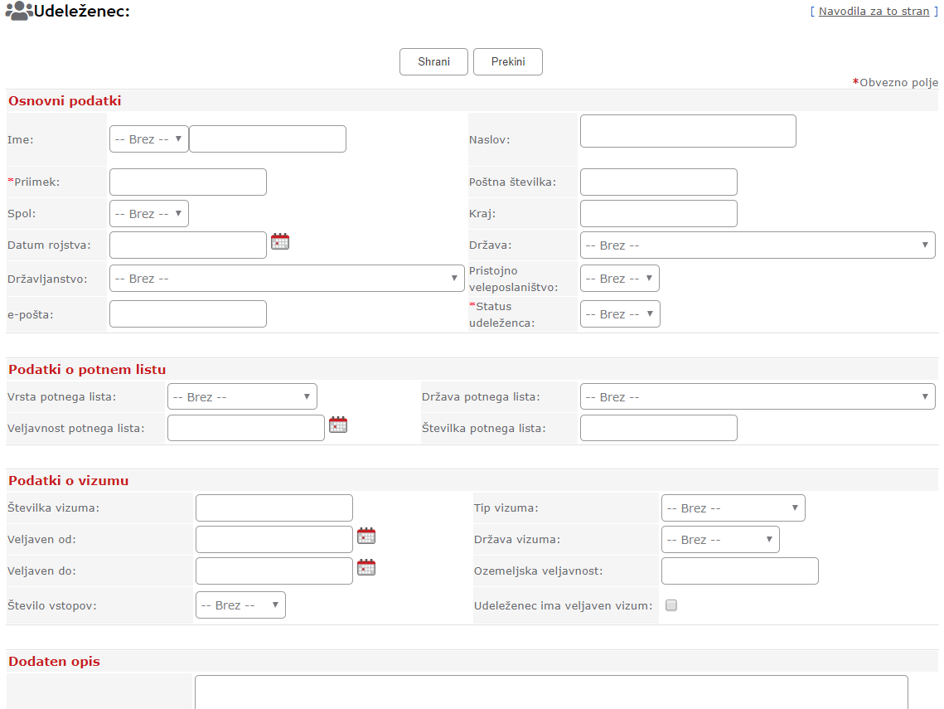Click the Številka vizuma input field
This screenshot has height=709, width=944.
274,508
